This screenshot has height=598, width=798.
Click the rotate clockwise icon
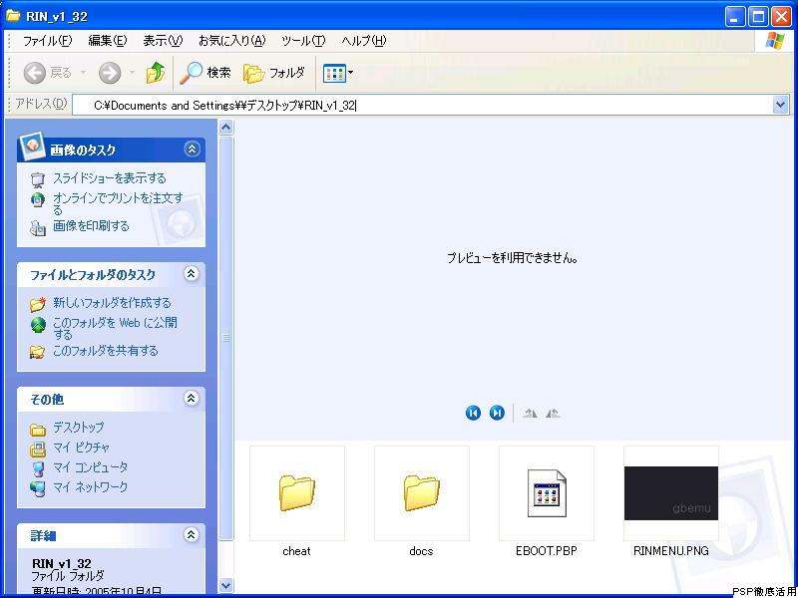tap(530, 413)
